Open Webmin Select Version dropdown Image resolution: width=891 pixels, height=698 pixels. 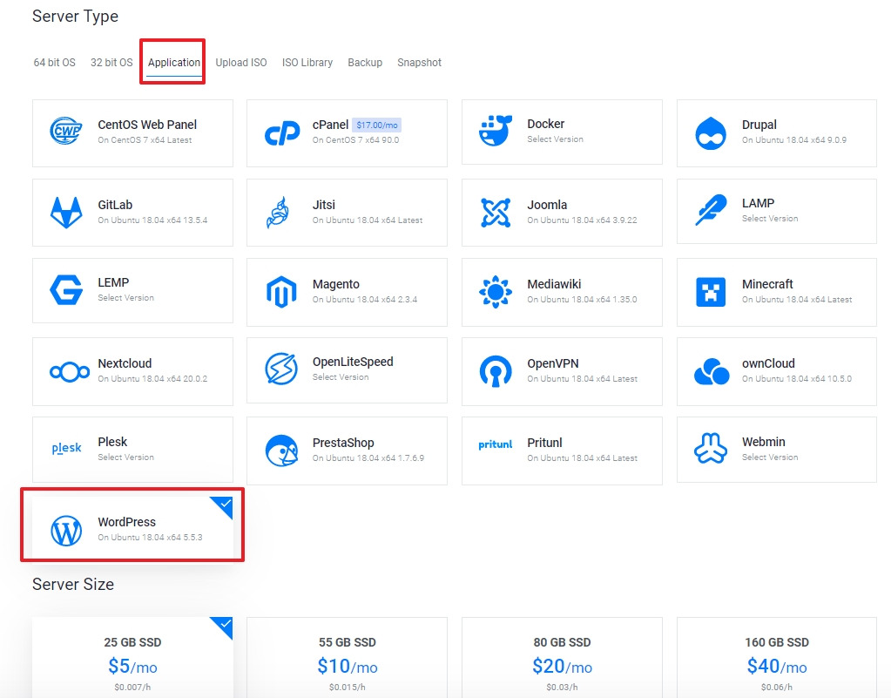[x=770, y=457]
